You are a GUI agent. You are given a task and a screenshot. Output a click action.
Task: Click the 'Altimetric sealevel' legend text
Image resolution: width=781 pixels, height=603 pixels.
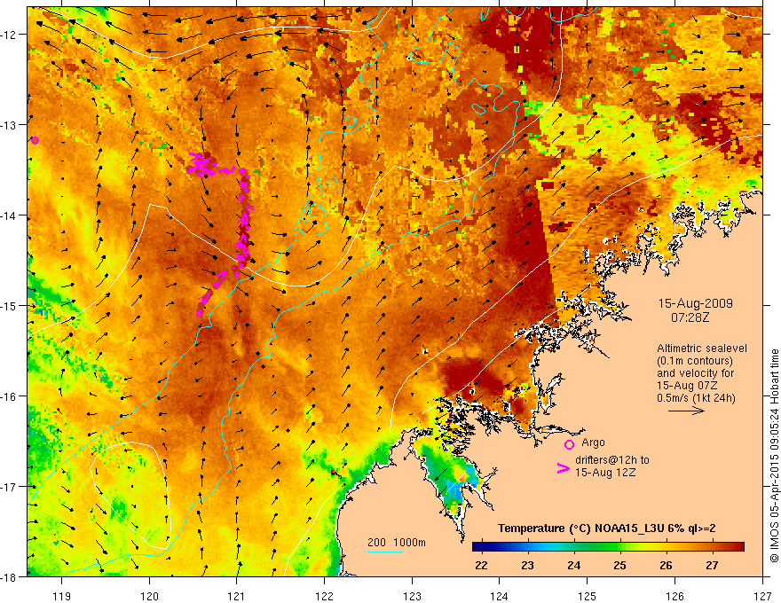click(x=702, y=348)
